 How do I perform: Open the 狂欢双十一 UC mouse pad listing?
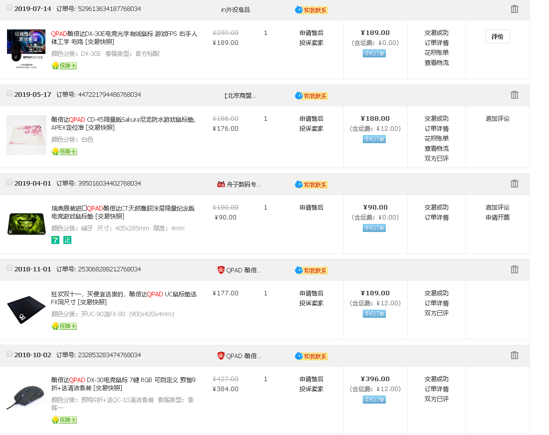pyautogui.click(x=124, y=298)
